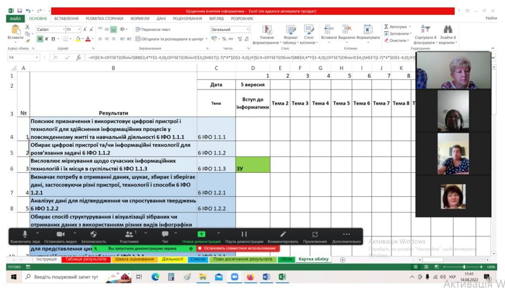505x288 pixels.
Task: Click the Вставити paste icon
Action: pos(15,30)
